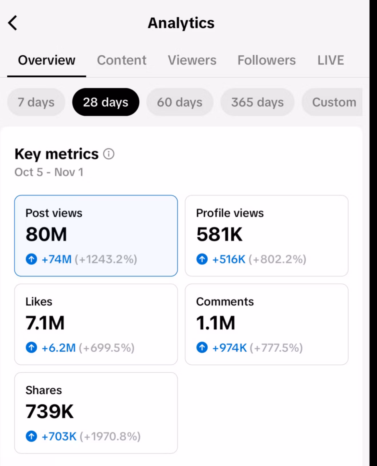This screenshot has height=466, width=377.
Task: Open the Shares metric card
Action: point(96,413)
